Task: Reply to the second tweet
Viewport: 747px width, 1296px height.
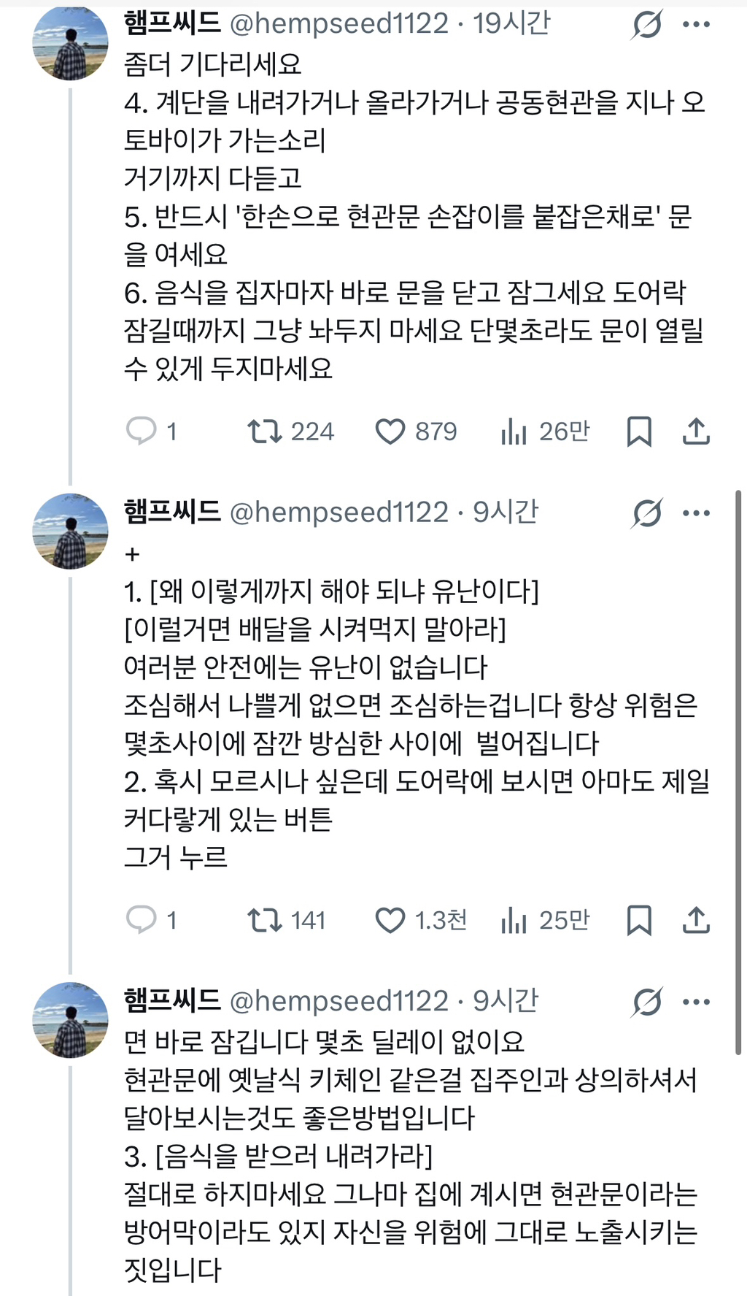Action: (142, 921)
